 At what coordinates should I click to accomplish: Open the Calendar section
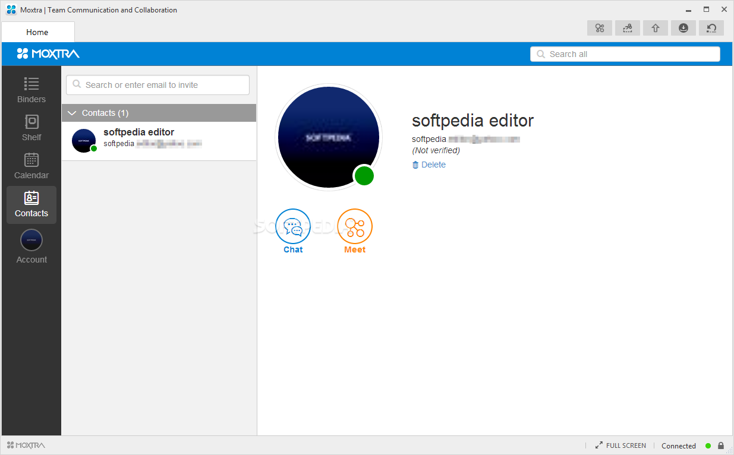tap(31, 166)
